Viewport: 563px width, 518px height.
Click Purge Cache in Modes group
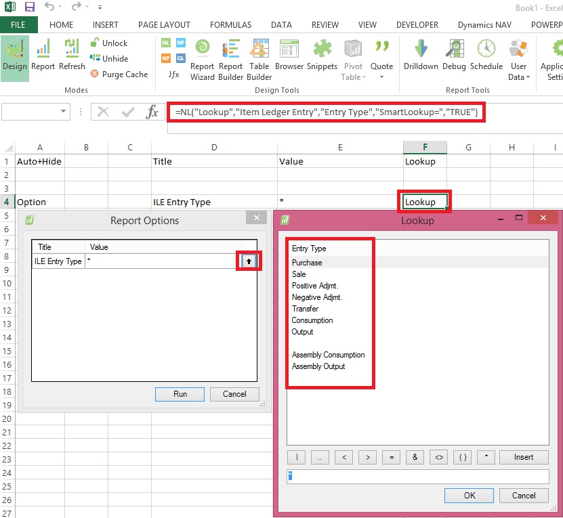coord(119,74)
